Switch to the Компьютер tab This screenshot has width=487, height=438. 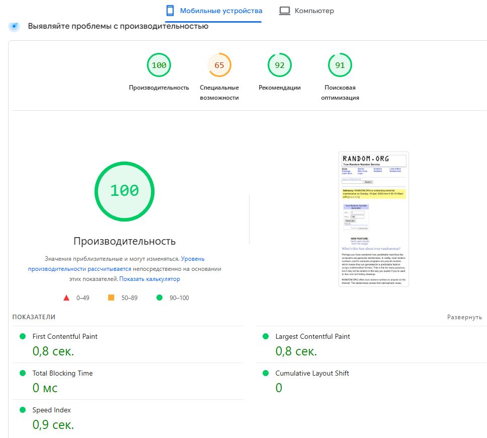(x=306, y=11)
